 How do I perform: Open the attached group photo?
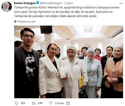tap(68, 62)
